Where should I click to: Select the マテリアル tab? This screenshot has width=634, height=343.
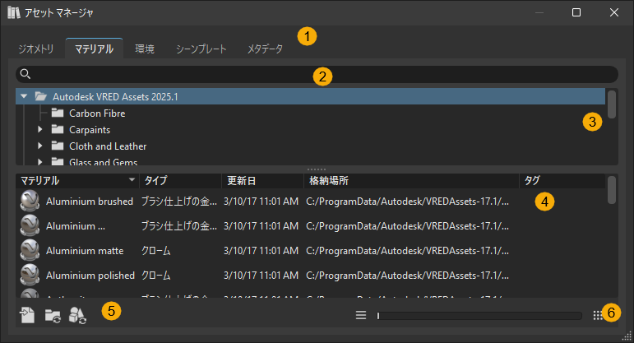pos(95,49)
